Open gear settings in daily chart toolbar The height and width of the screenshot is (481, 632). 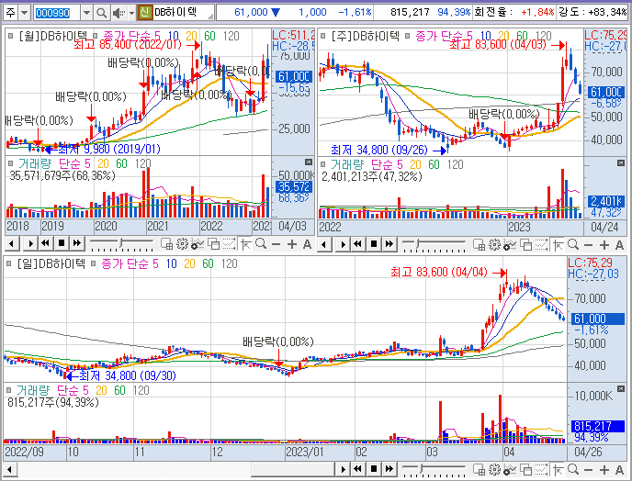click(494, 469)
